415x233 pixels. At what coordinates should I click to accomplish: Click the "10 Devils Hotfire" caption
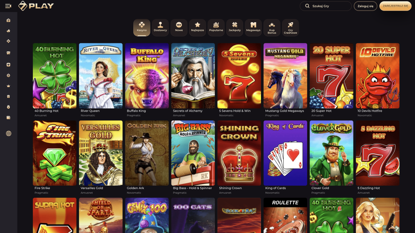[x=370, y=111]
